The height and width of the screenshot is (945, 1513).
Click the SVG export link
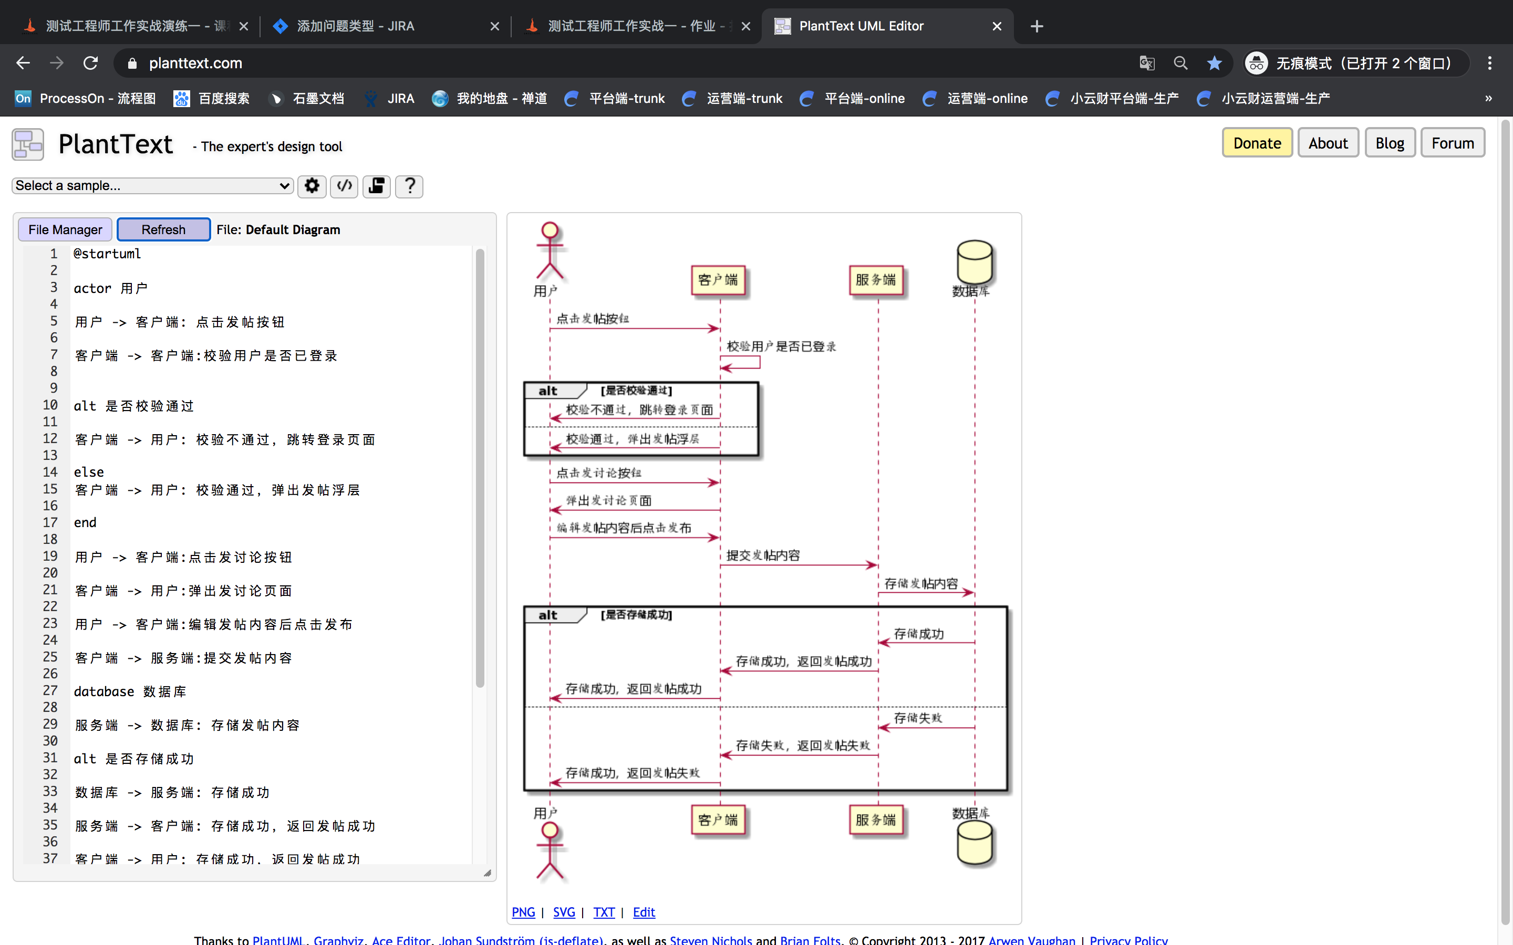point(563,912)
